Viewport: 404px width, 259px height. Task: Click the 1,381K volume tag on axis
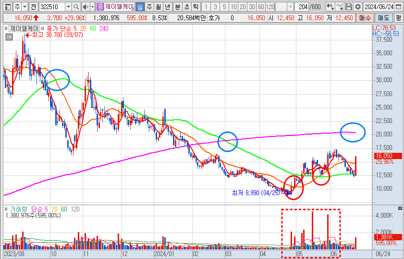point(388,237)
